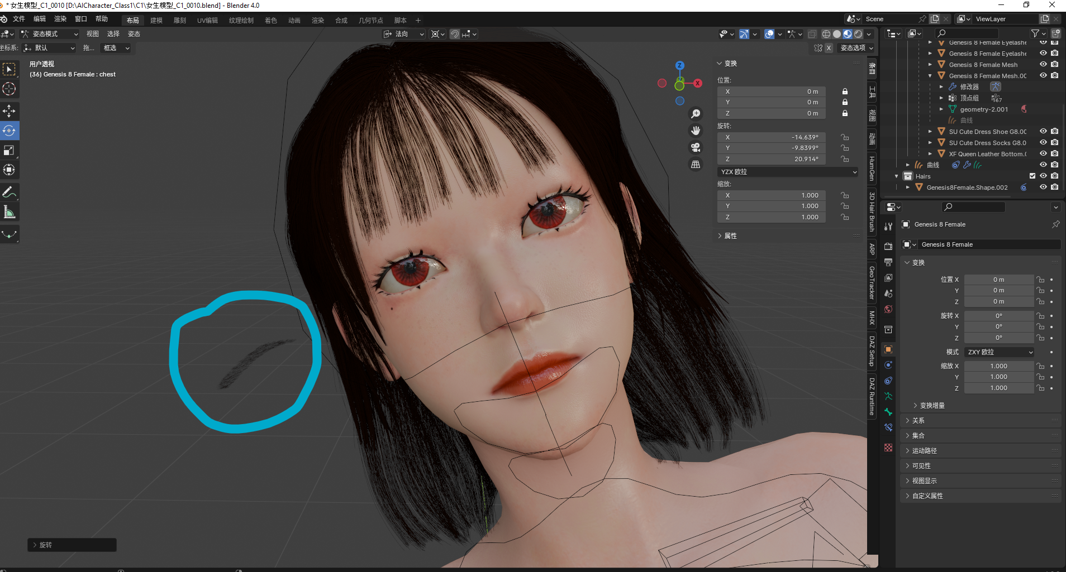The image size is (1066, 572).
Task: Click new collection icon in outliner
Action: [x=1055, y=33]
